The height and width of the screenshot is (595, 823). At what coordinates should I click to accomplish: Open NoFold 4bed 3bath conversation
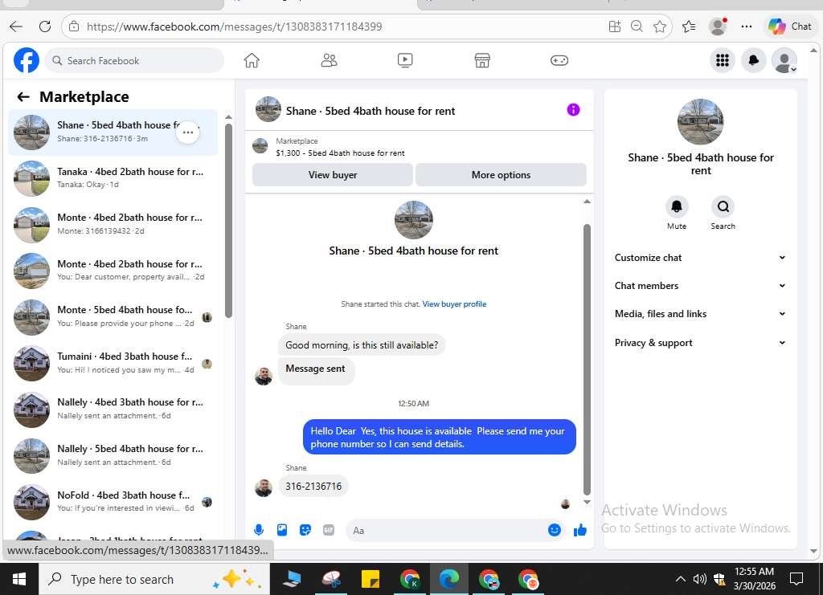pos(113,502)
